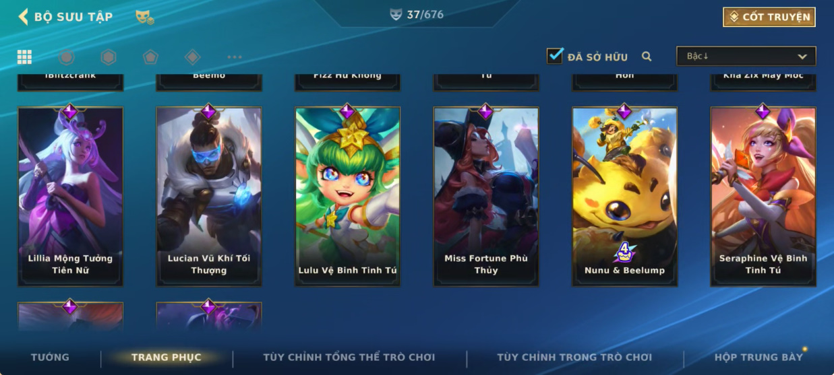The height and width of the screenshot is (375, 834).
Task: Switch to the Tướng tab
Action: (50, 357)
